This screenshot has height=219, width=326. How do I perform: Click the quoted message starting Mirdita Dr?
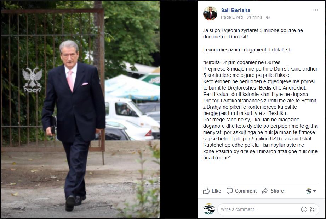[260, 110]
